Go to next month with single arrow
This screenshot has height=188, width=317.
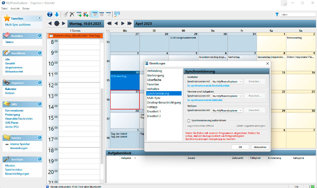click(x=123, y=24)
